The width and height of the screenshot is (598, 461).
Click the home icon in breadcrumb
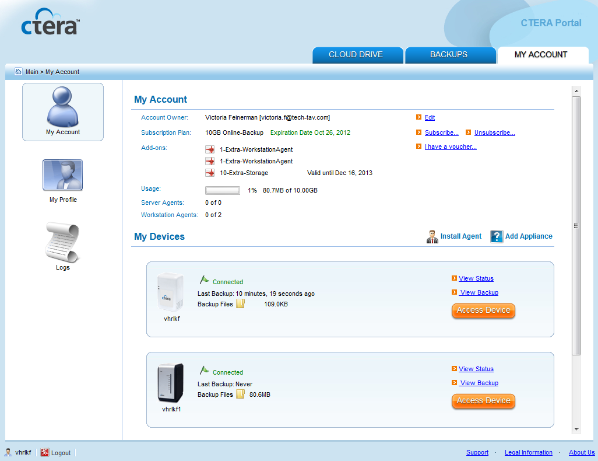pos(18,71)
